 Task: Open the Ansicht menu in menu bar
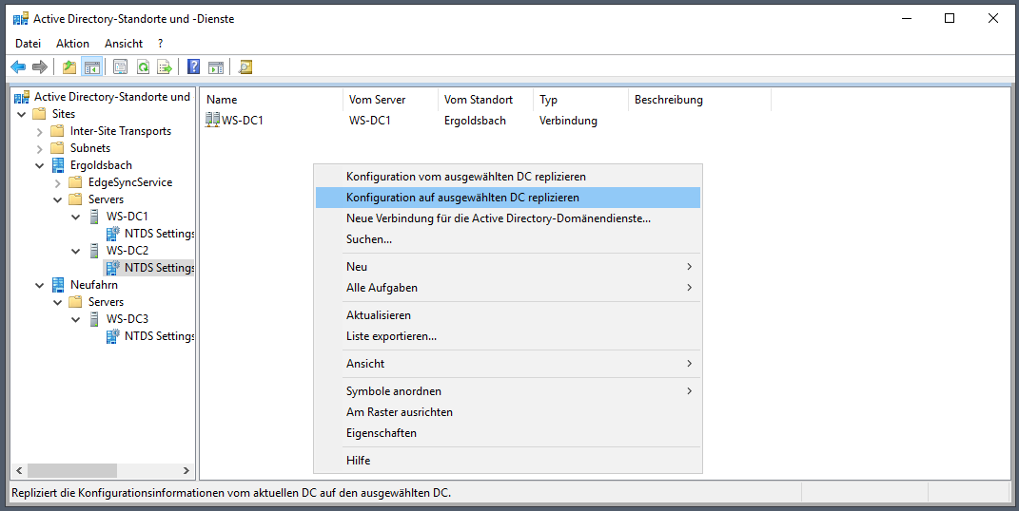click(x=124, y=44)
